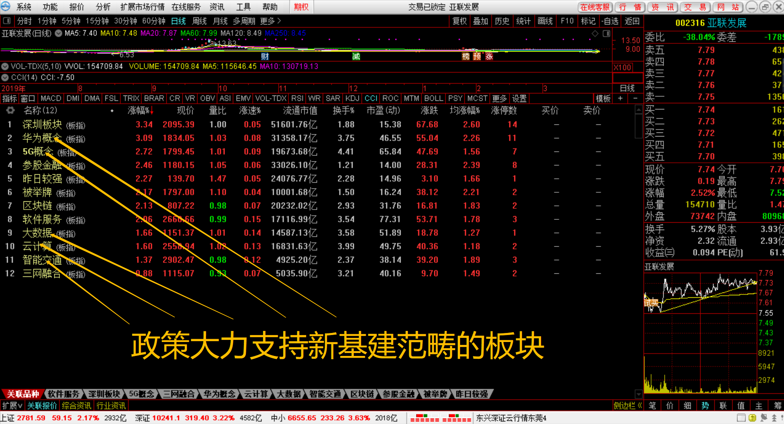Click the F10 toolbar button

point(567,21)
